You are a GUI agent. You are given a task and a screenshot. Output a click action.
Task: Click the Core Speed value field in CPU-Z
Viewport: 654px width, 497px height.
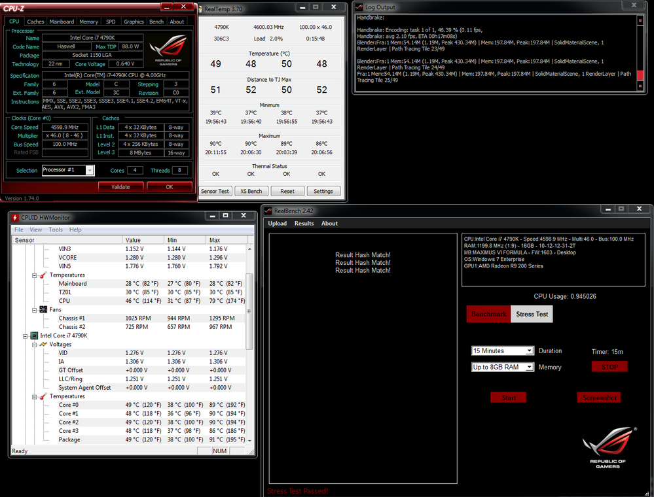(x=65, y=127)
